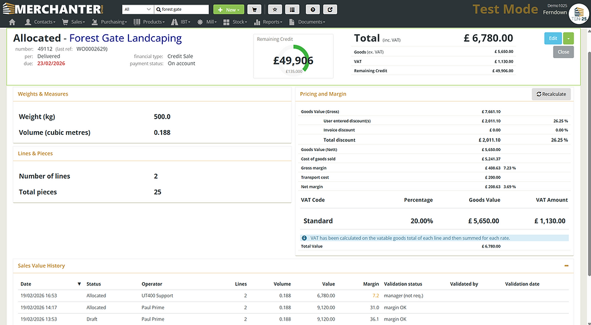
Task: Click the Weights & Measures panel heading
Action: 43,94
